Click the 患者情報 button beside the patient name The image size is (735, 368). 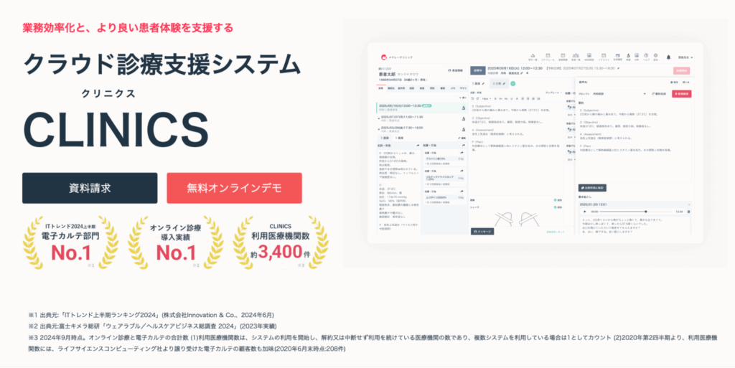(x=457, y=70)
